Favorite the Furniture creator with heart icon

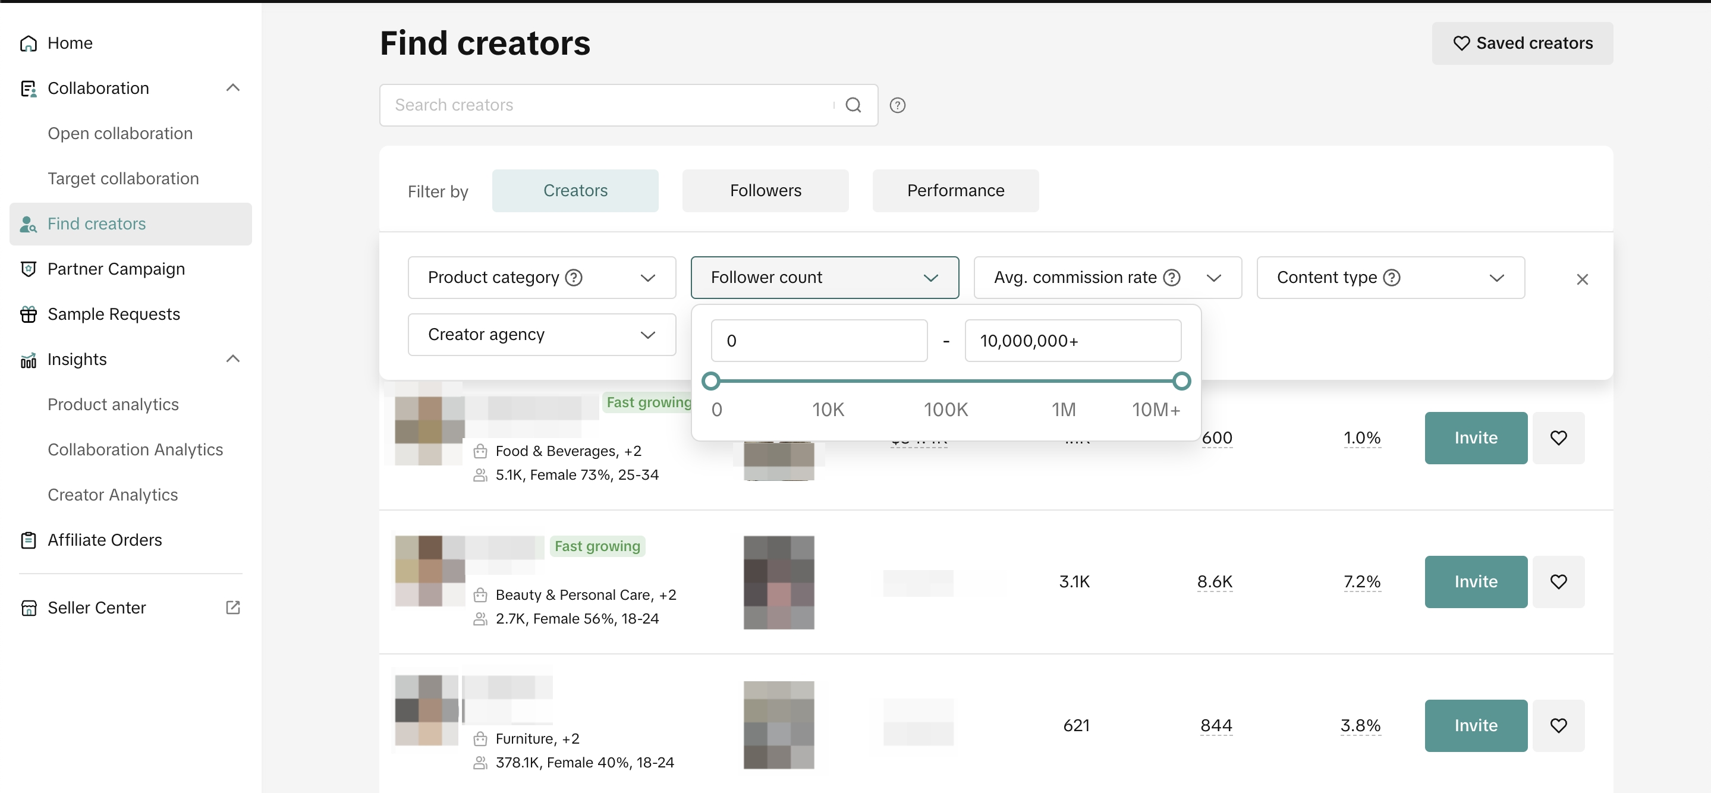coord(1558,725)
